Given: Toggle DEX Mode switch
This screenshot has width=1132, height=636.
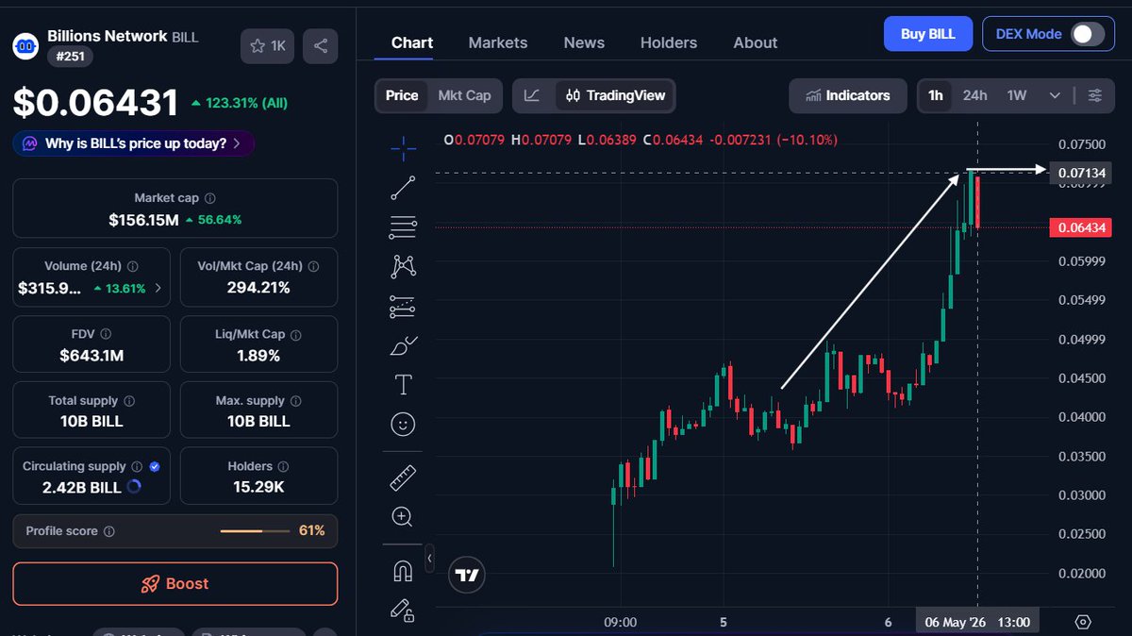Looking at the screenshot, I should [x=1087, y=34].
